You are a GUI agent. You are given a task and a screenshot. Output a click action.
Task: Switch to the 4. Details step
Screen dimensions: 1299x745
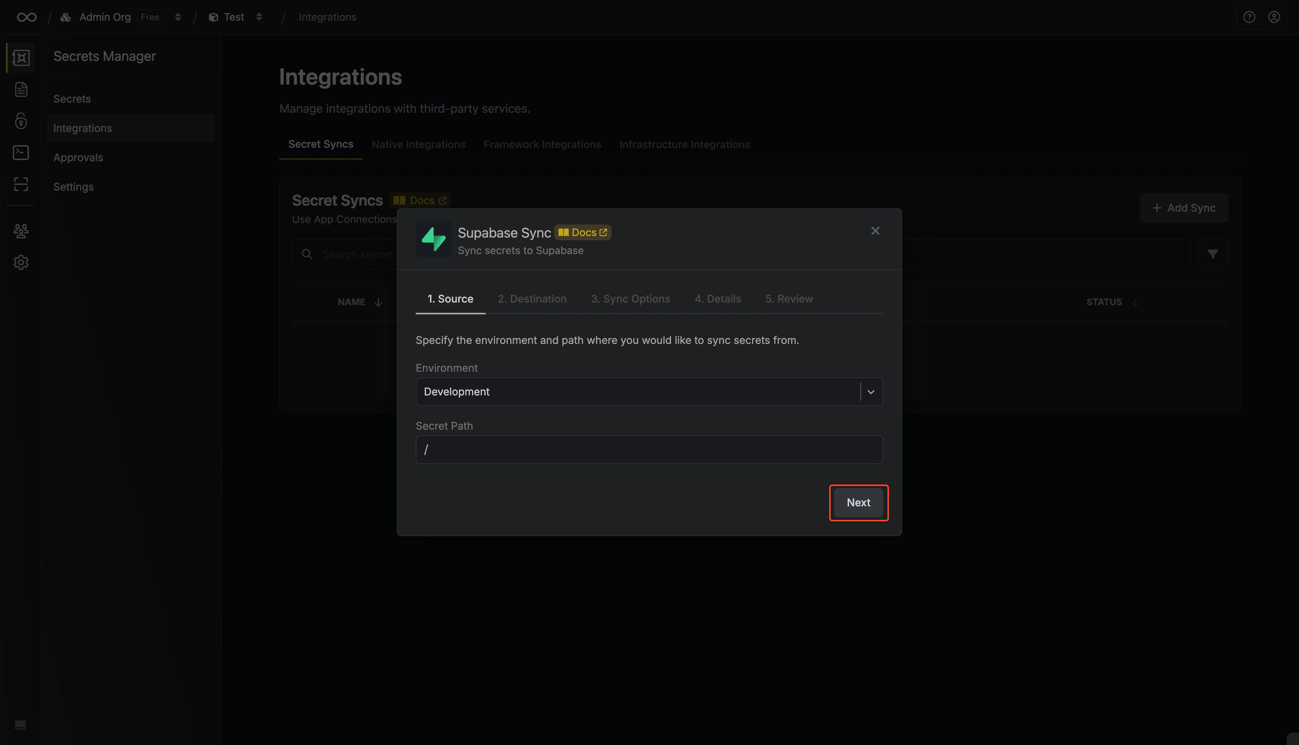point(717,299)
